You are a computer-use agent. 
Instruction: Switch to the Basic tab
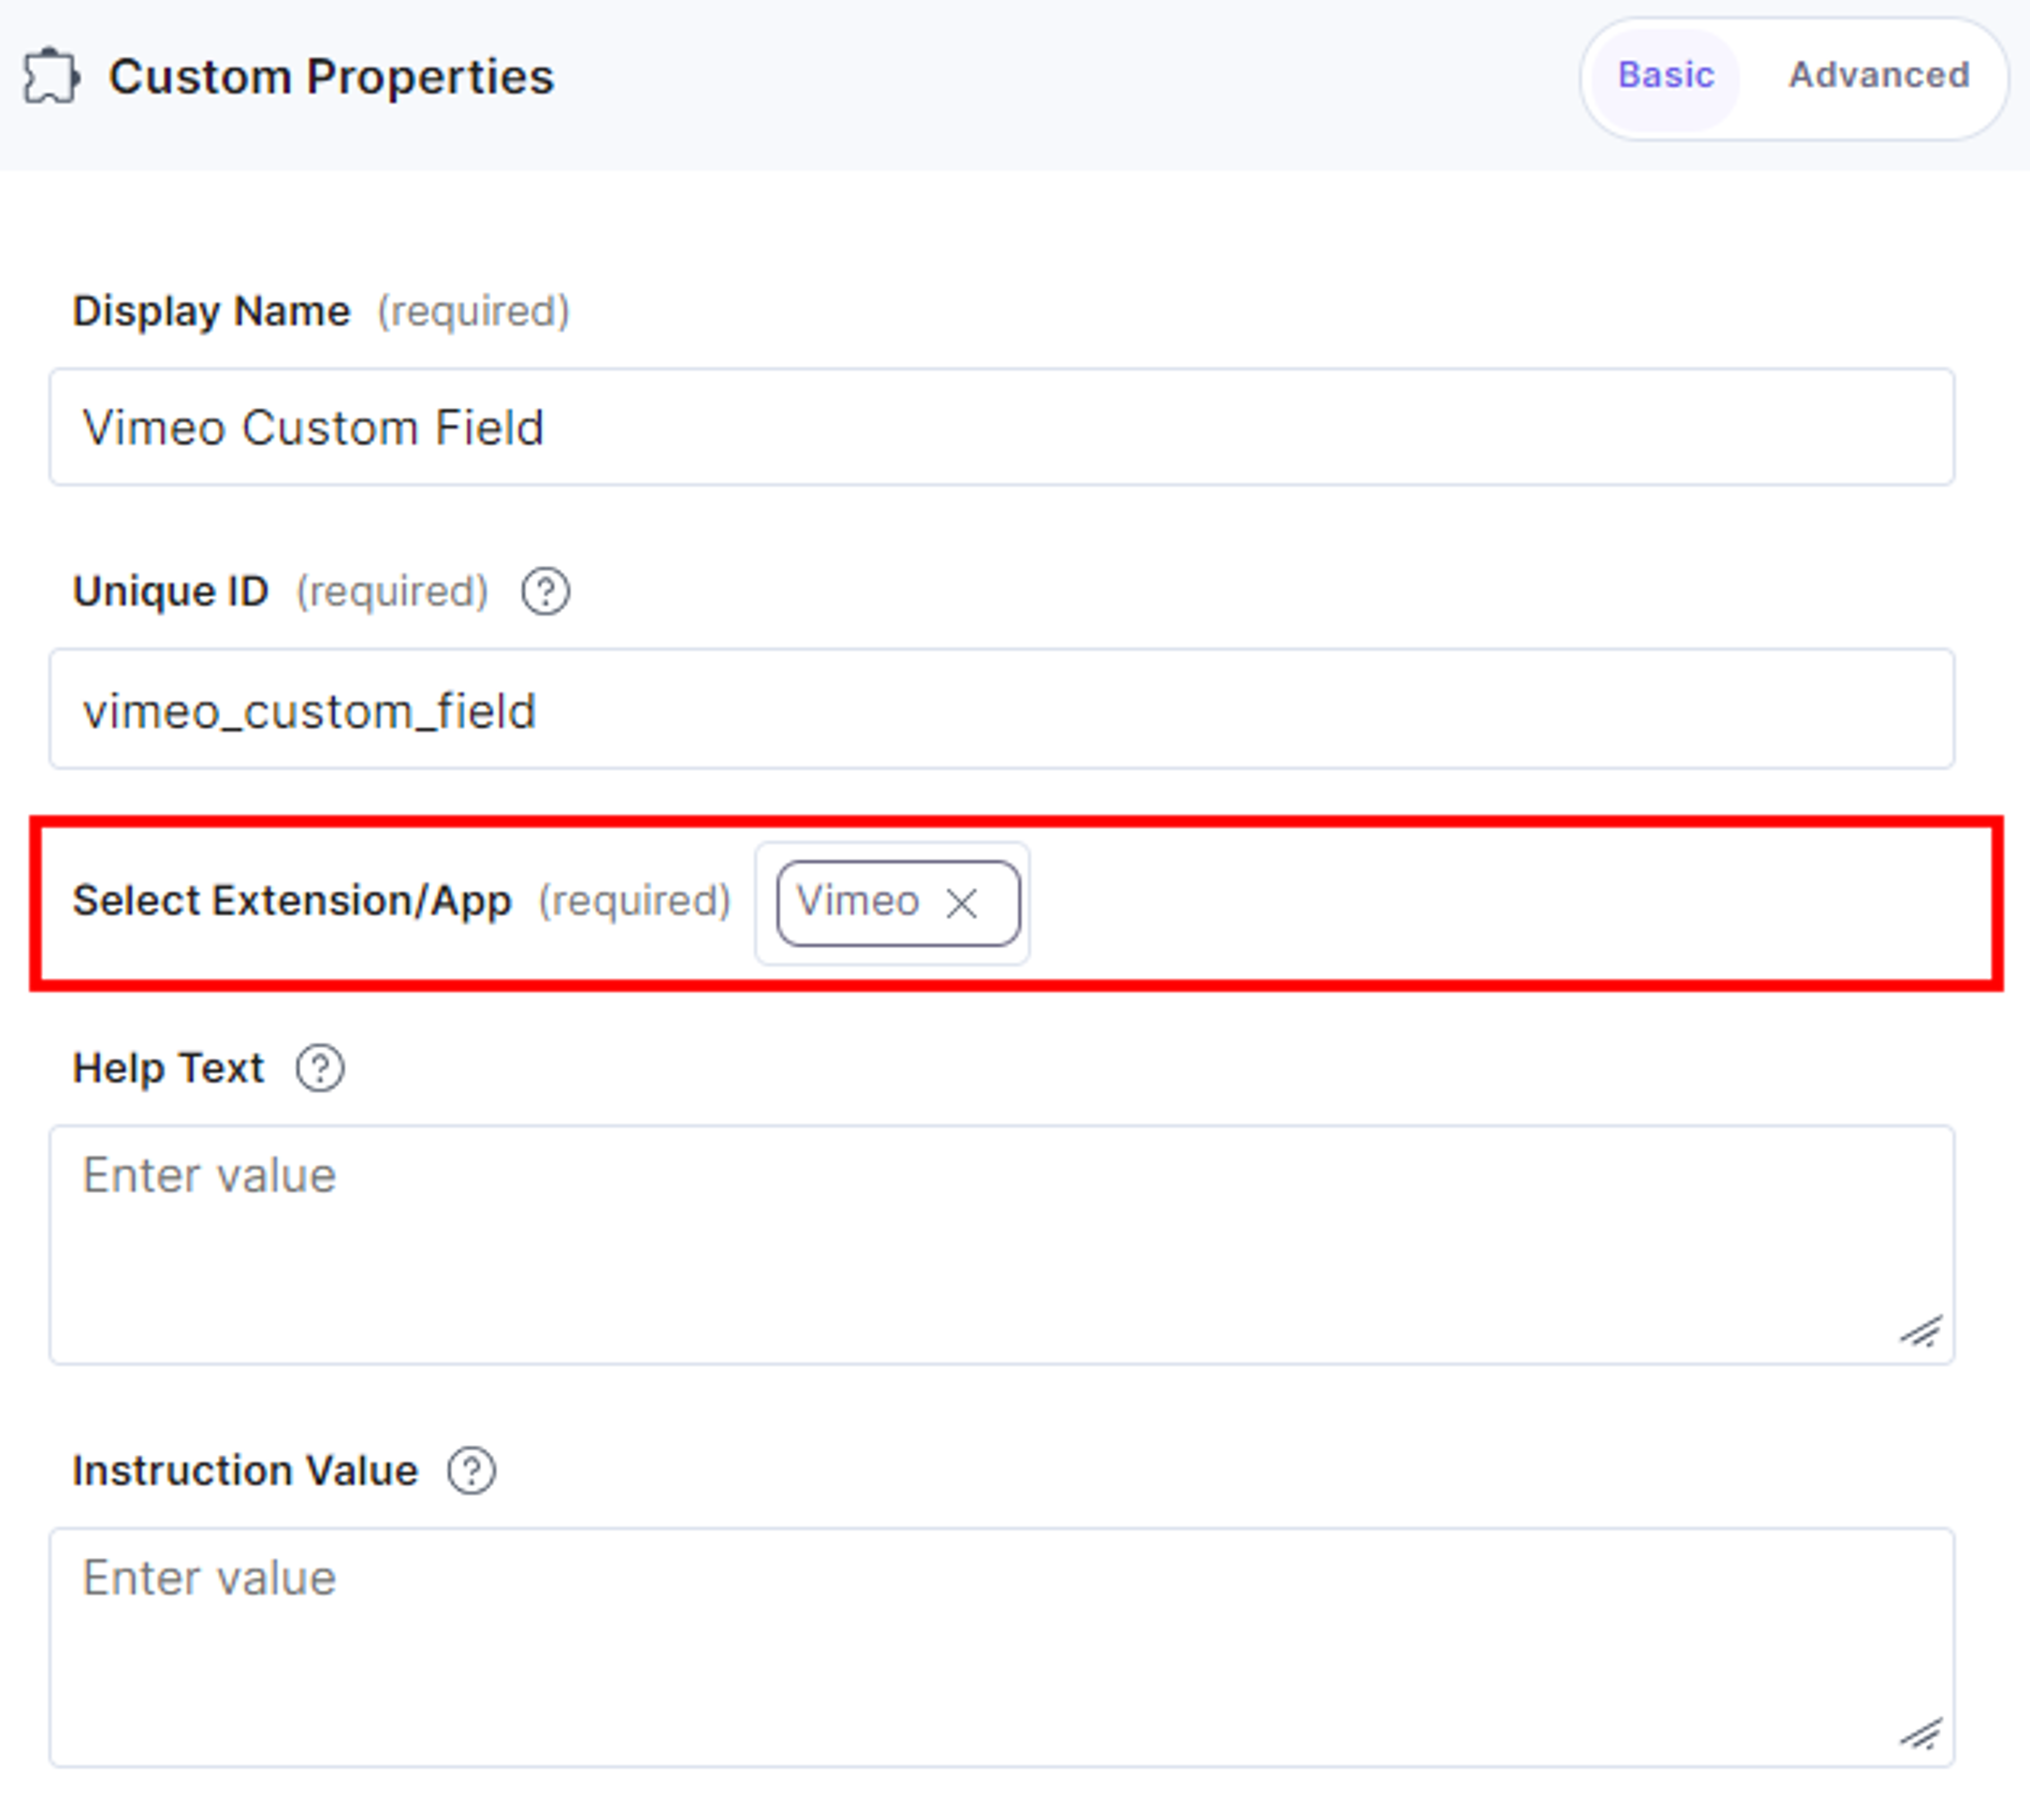click(x=1665, y=77)
